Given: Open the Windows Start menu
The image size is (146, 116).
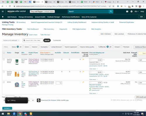Looking at the screenshot, I should 3,114.
